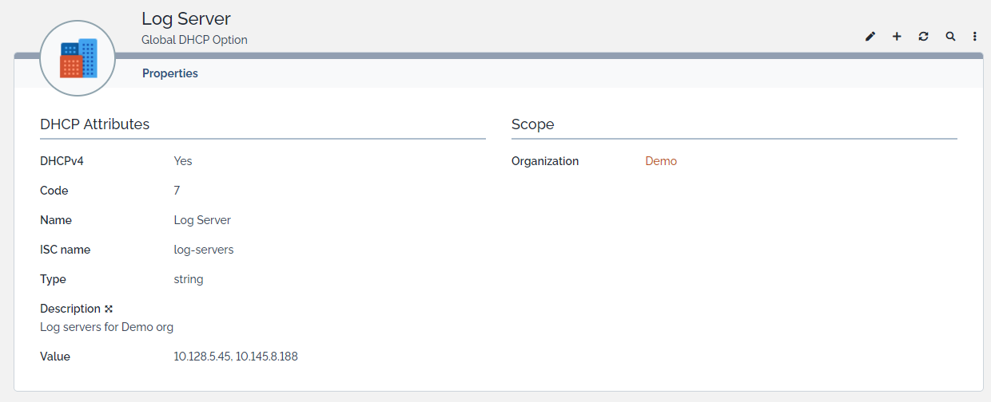Click the Global DHCP Option subtitle
Screen dimensions: 991x402
pos(194,40)
